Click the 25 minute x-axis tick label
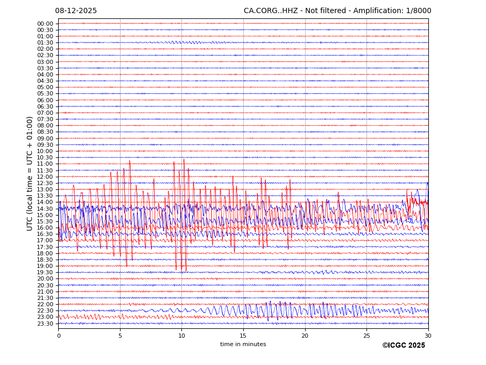 coord(366,336)
